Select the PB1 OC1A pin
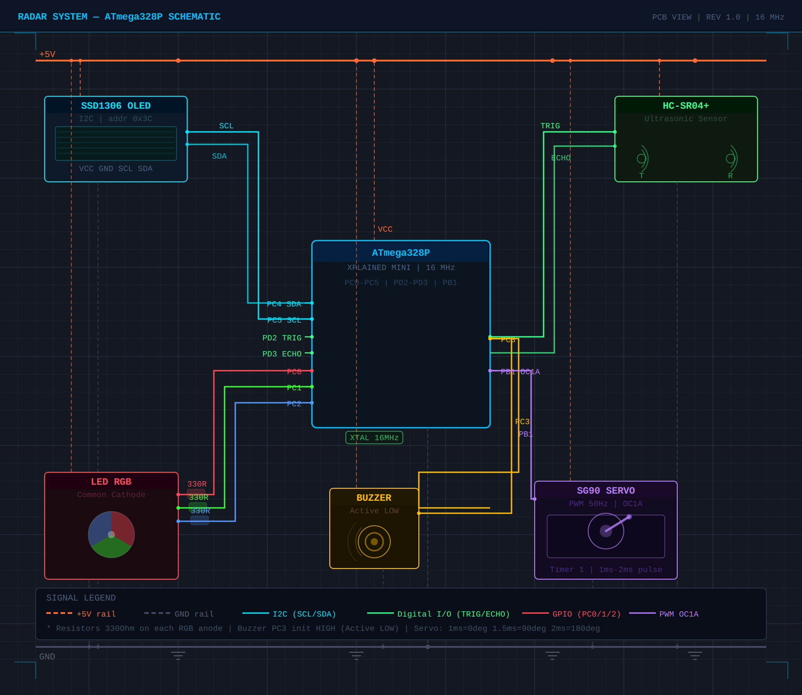This screenshot has height=695, width=802. 520,372
